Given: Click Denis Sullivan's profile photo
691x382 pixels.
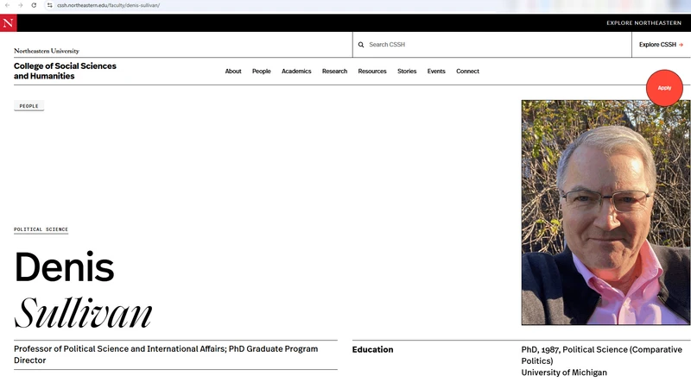Looking at the screenshot, I should [x=605, y=212].
